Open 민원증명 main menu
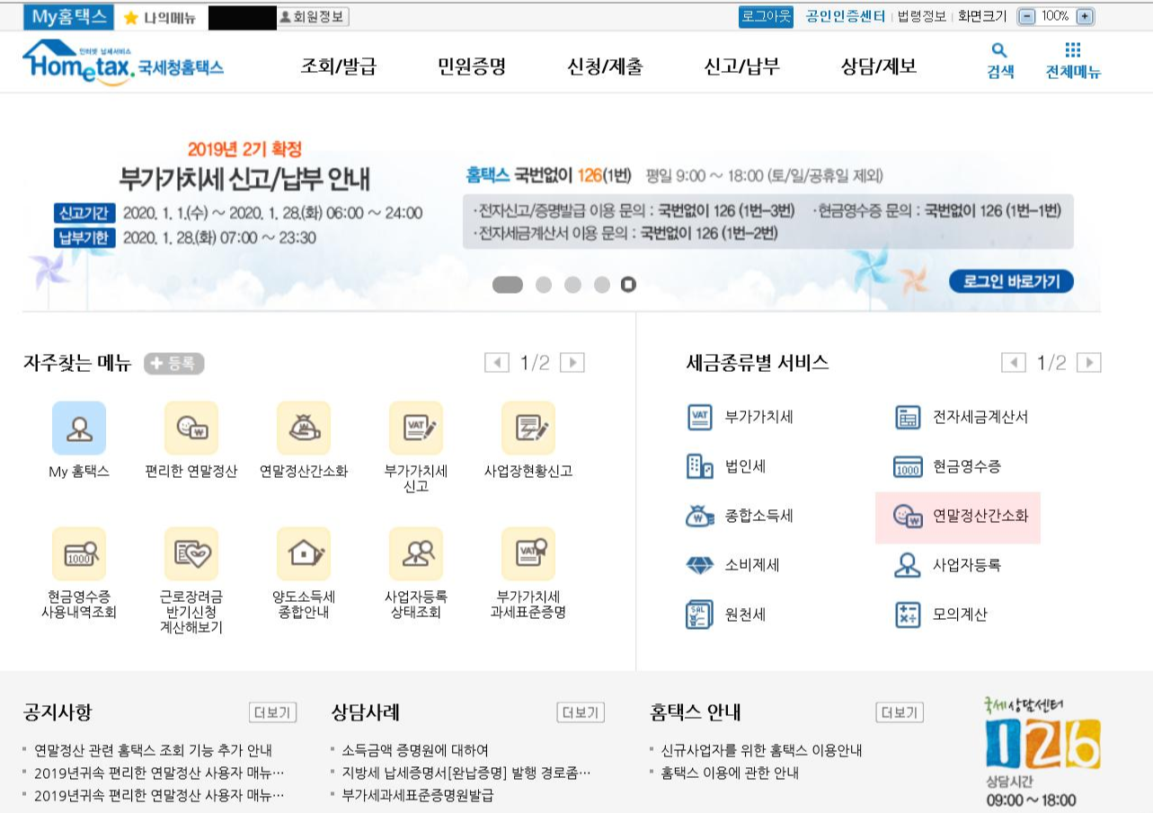The width and height of the screenshot is (1153, 813). [x=472, y=66]
